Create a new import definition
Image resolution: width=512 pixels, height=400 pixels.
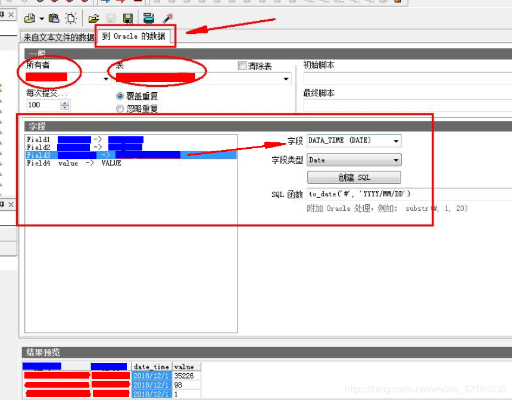coord(71,18)
